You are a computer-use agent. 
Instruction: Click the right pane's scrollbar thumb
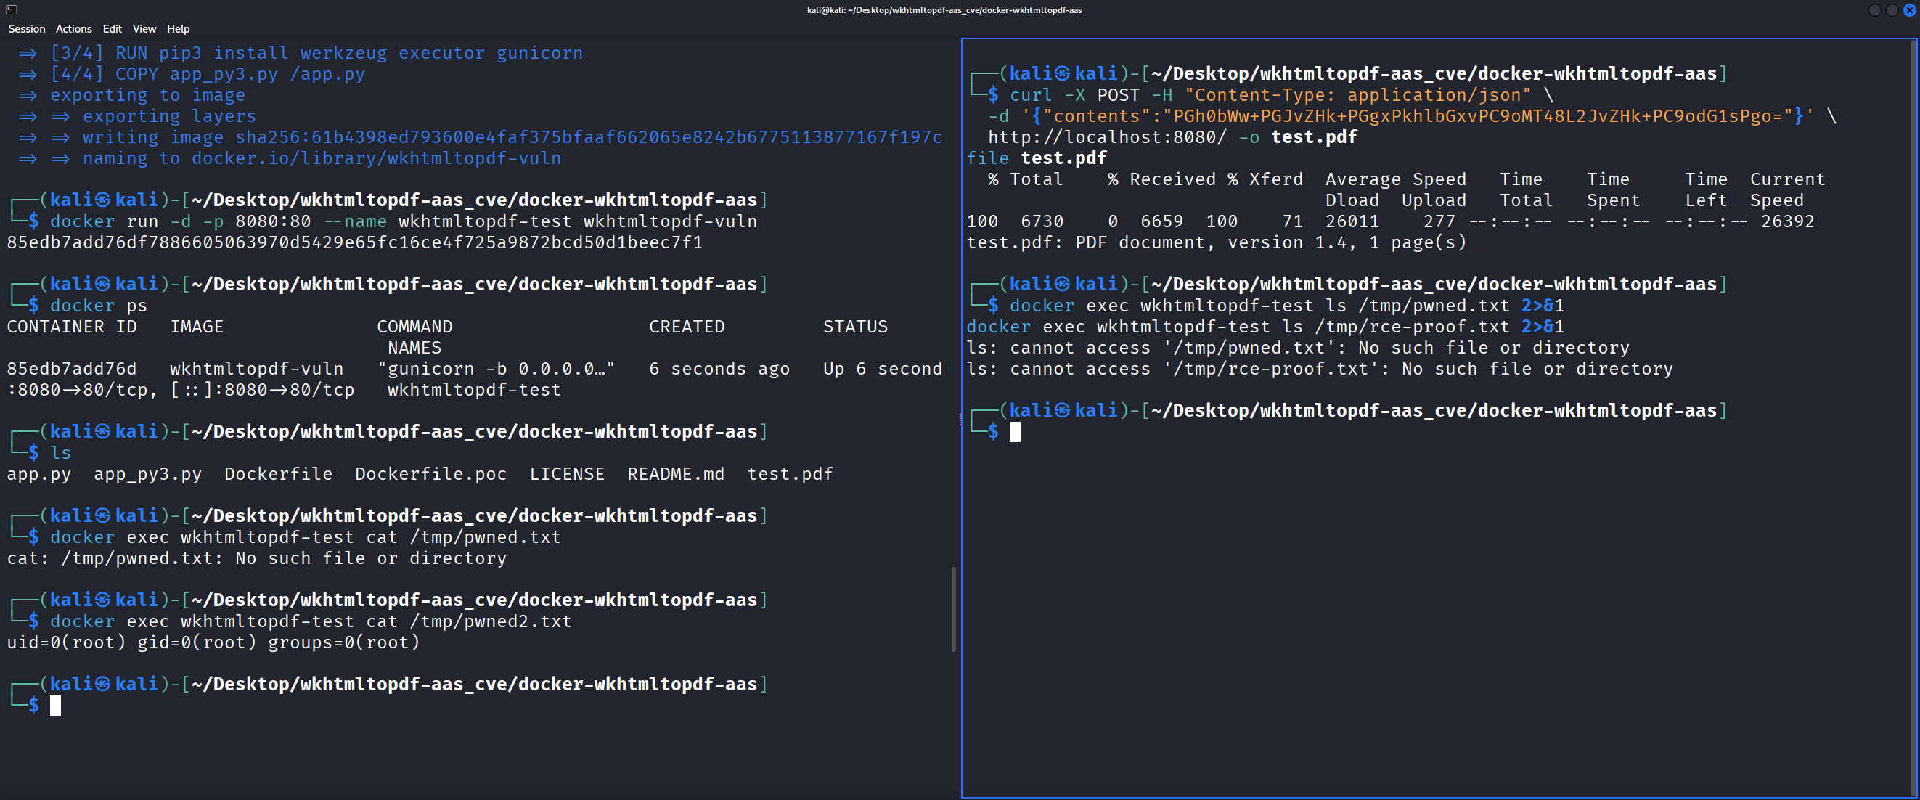click(x=1913, y=417)
